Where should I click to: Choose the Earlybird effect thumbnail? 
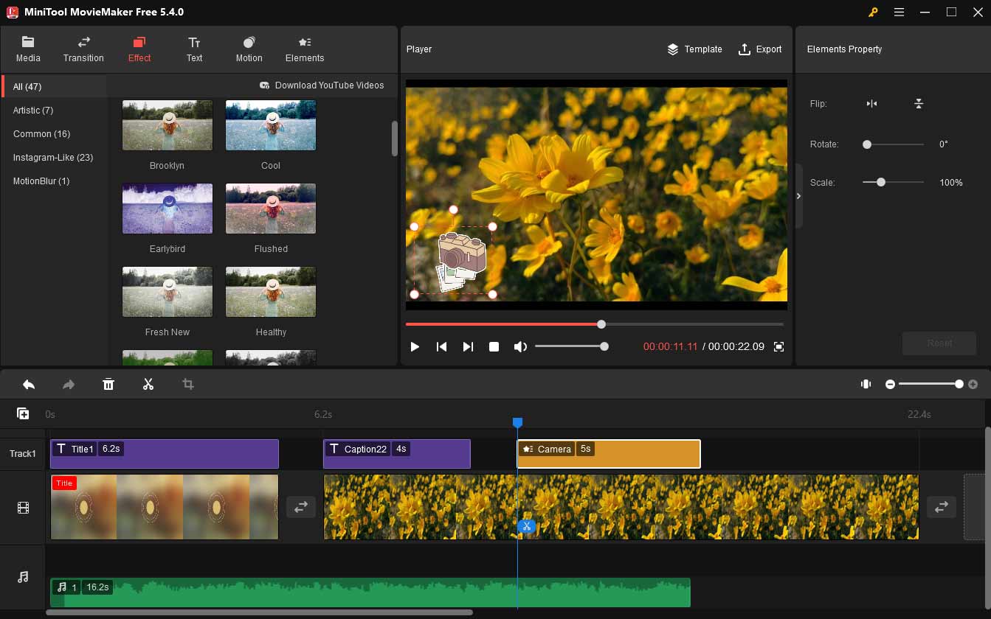coord(168,209)
